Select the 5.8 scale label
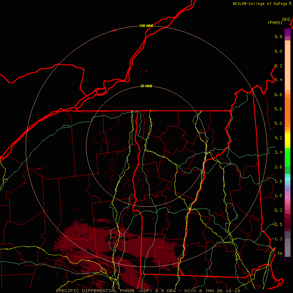 tap(278, 109)
